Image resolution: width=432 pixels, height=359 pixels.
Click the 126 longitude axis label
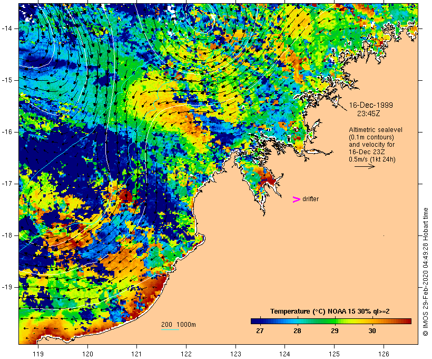click(384, 354)
